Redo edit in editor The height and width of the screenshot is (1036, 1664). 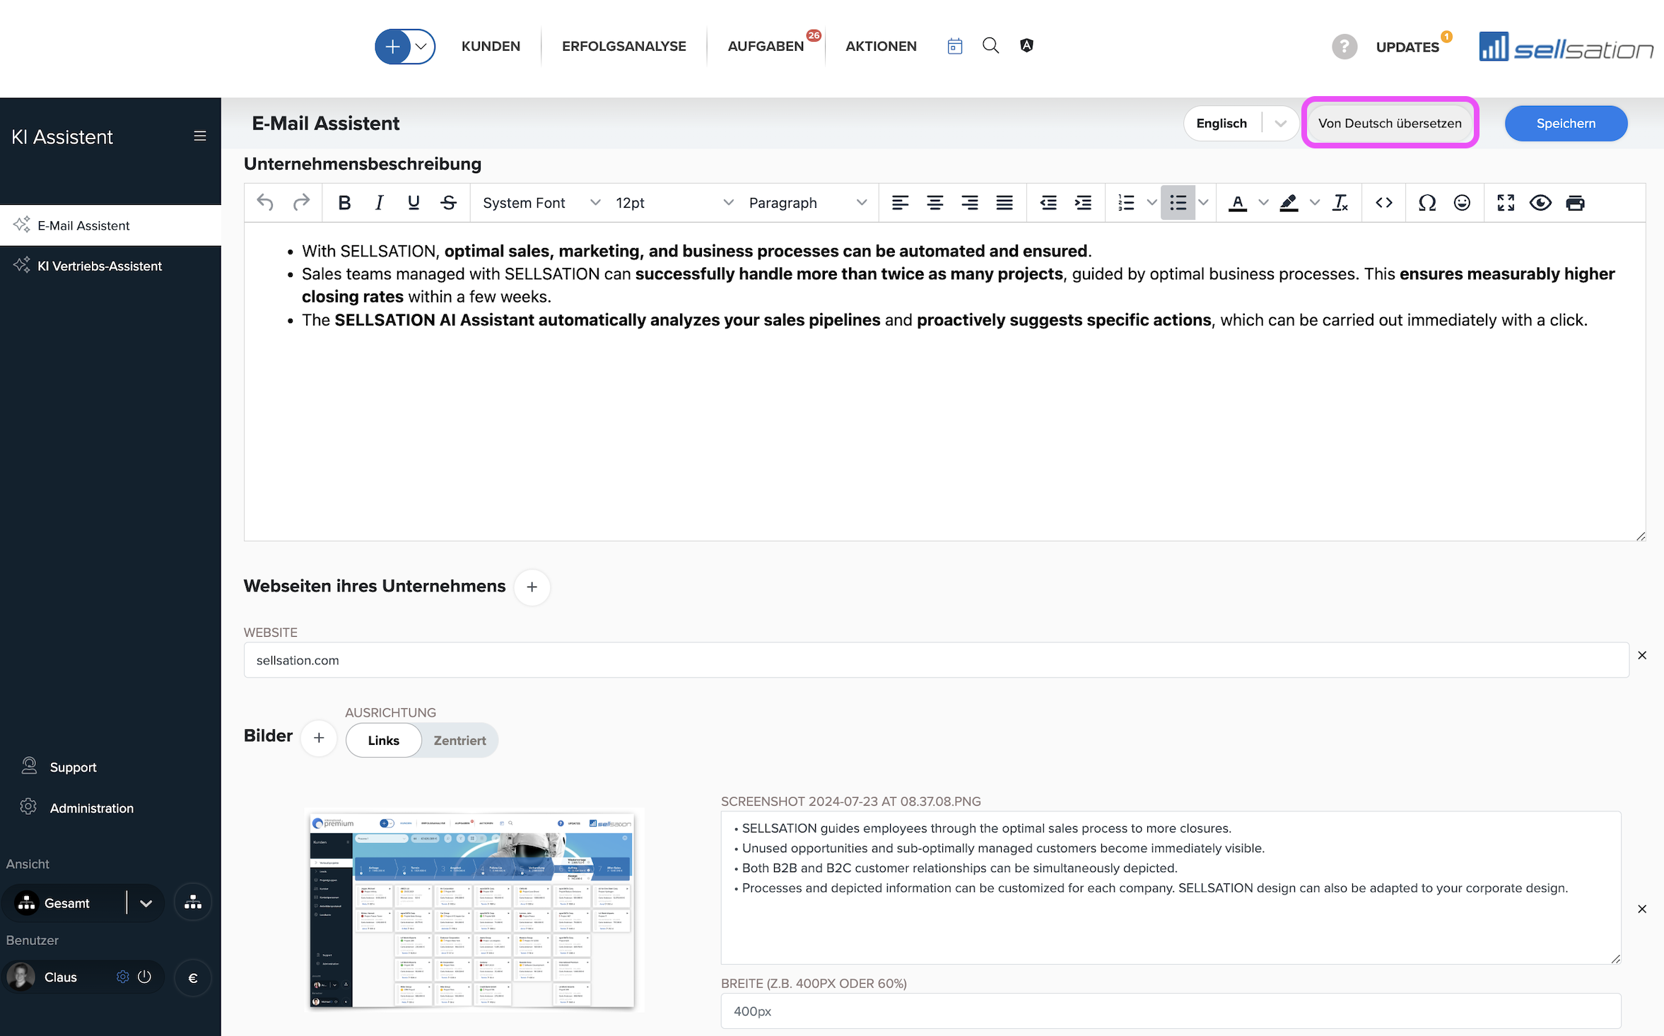301,203
